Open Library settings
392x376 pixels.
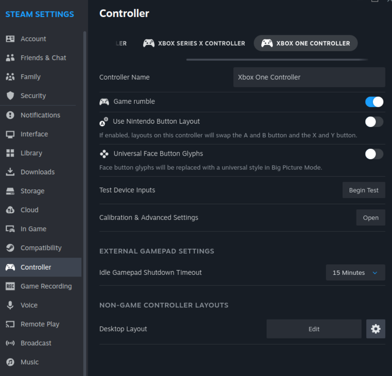click(41, 153)
